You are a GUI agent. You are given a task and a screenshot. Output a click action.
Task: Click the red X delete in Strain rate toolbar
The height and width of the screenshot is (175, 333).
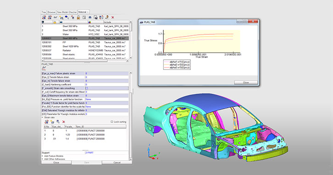63,122
